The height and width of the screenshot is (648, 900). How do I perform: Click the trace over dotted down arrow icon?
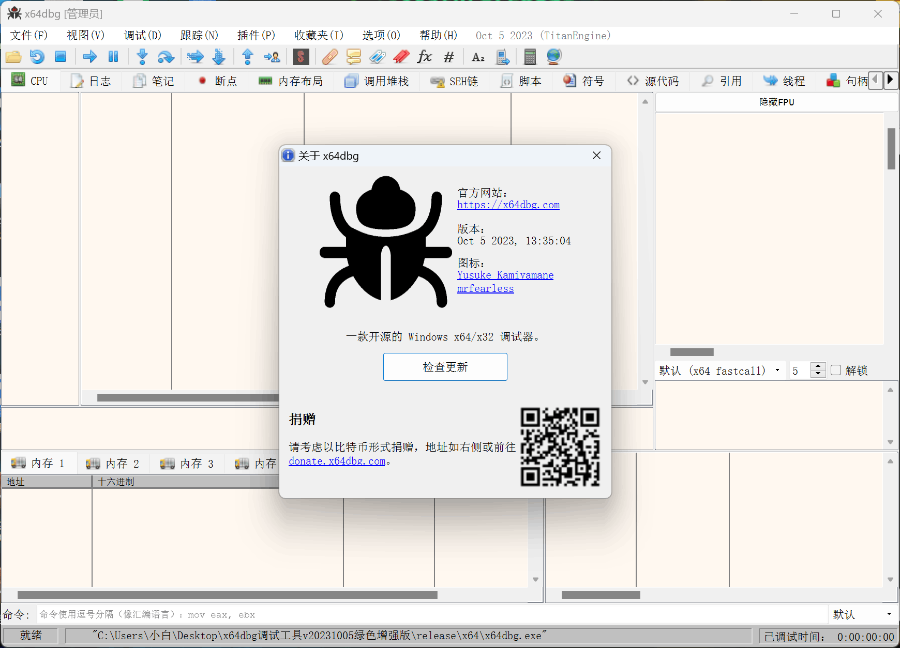tap(219, 56)
